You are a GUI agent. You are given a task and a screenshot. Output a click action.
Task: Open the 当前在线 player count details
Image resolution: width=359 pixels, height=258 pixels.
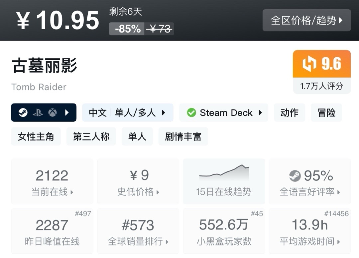(52, 181)
